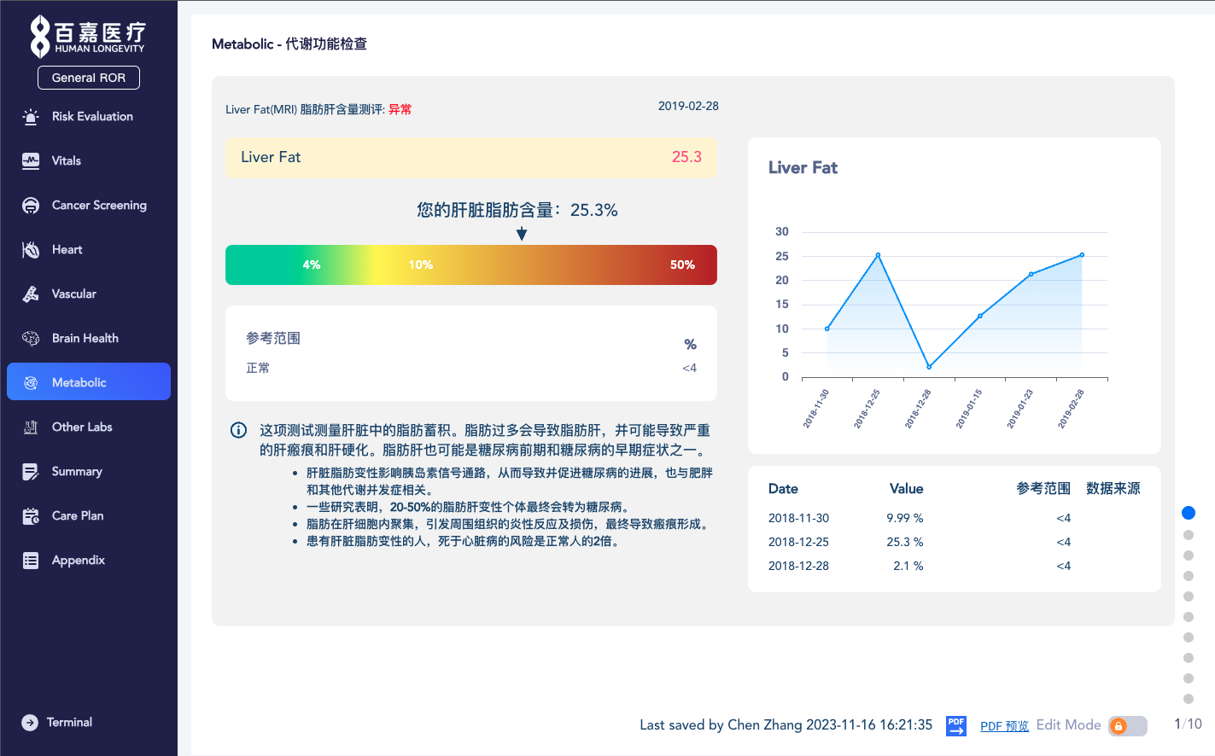This screenshot has width=1215, height=756.
Task: Click the 2019-01-15 chart data point
Action: pos(980,316)
